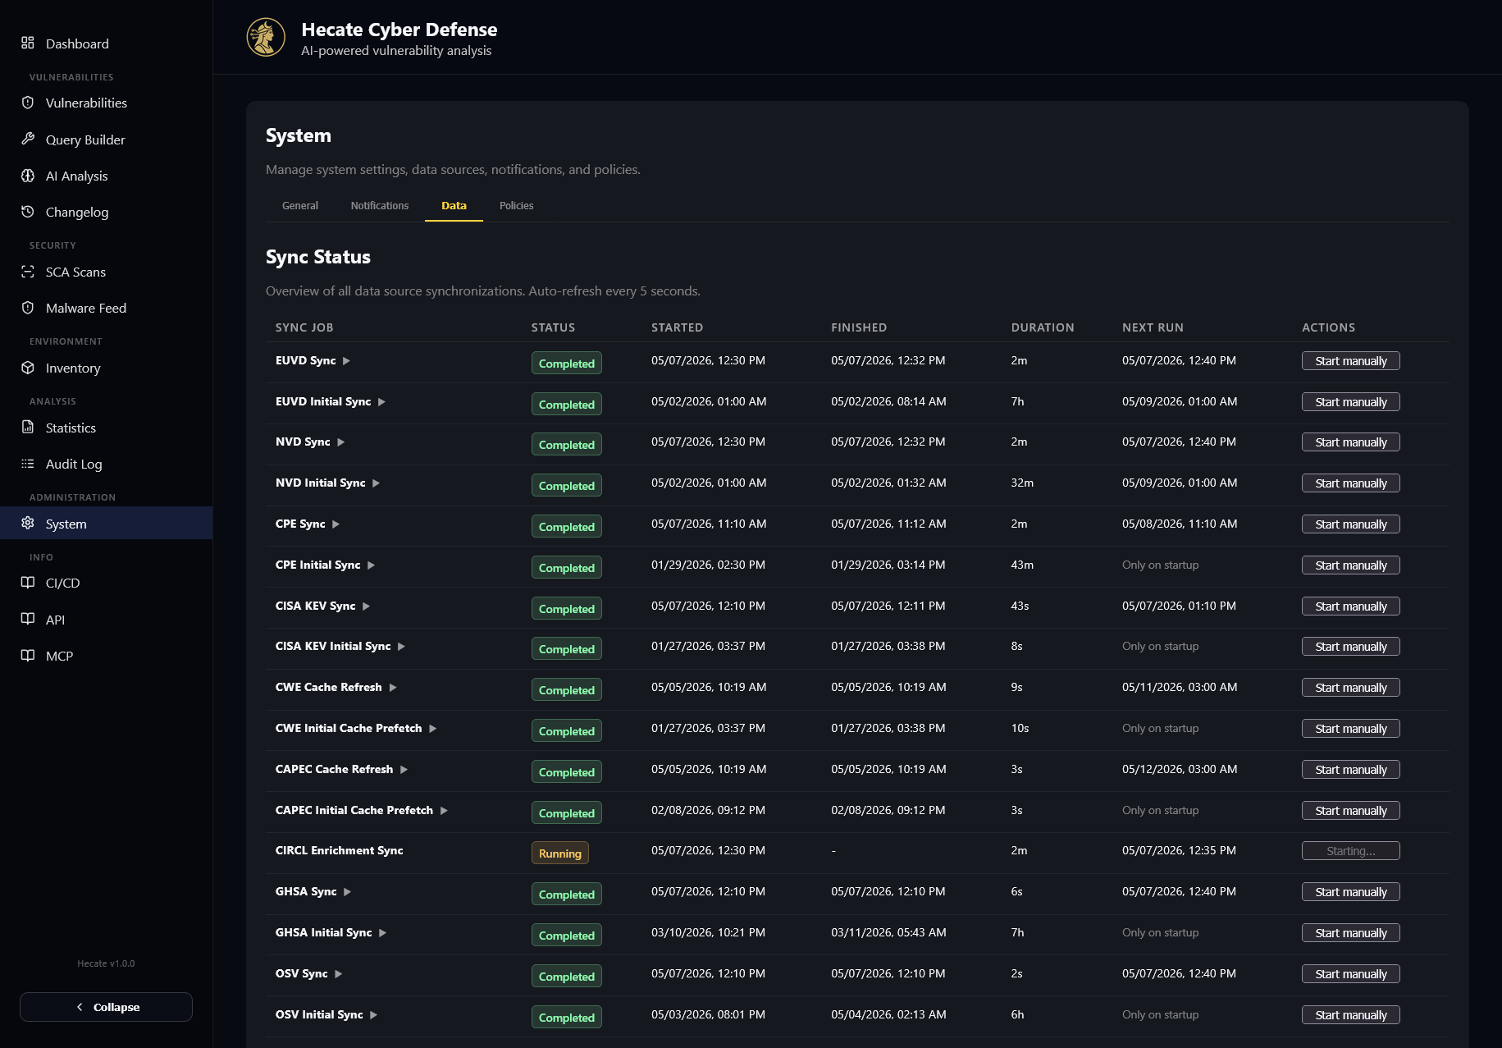The height and width of the screenshot is (1048, 1502).
Task: Select the Data tab
Action: (454, 206)
